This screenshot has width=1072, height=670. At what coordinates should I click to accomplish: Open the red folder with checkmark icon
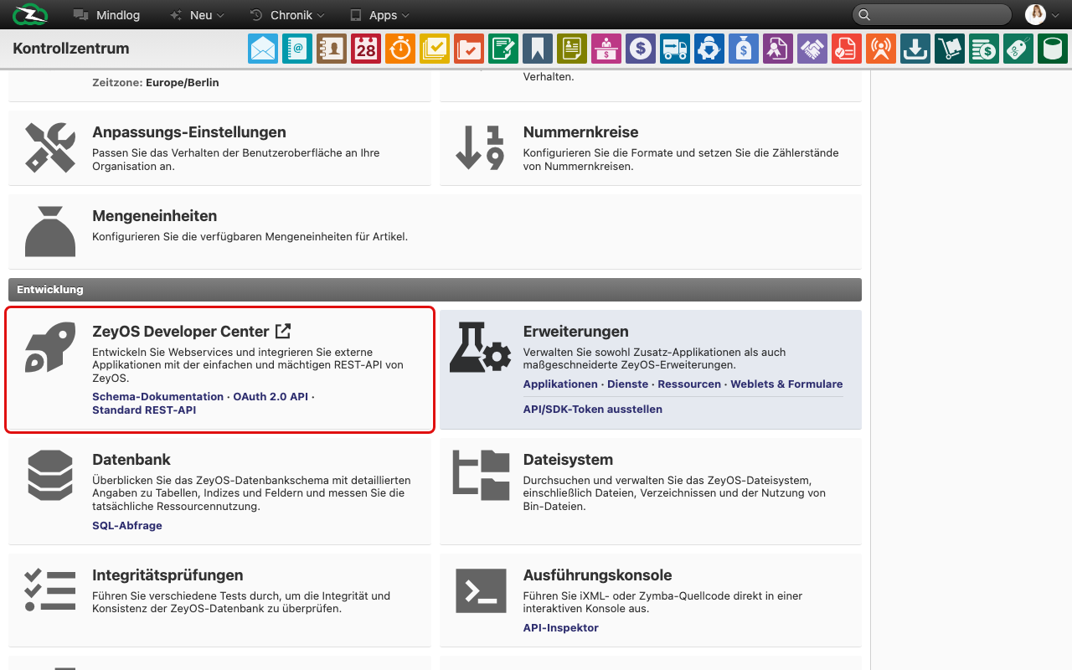click(x=469, y=49)
